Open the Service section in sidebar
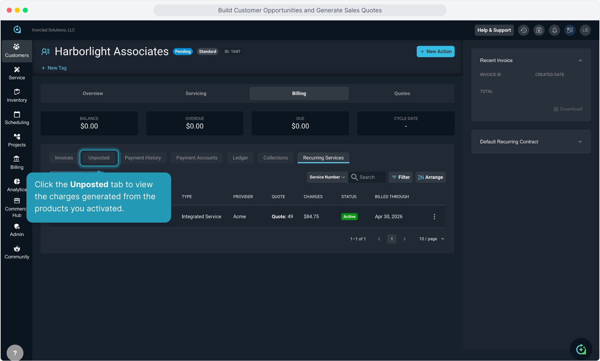The image size is (600, 361). pos(17,73)
